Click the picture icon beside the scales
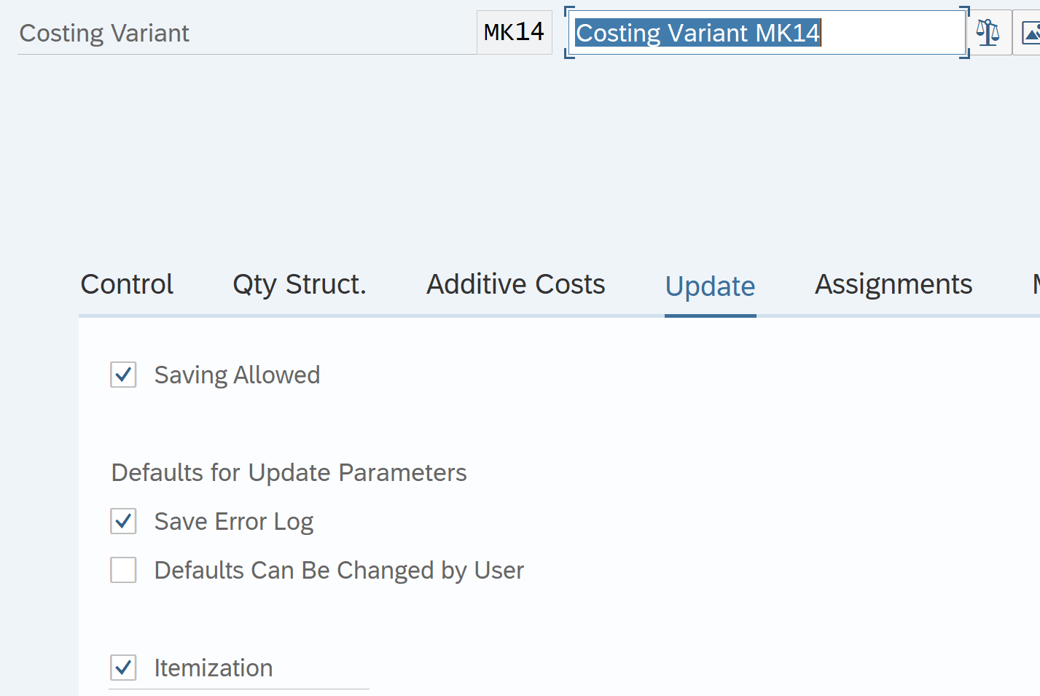This screenshot has height=696, width=1040. [x=1029, y=33]
